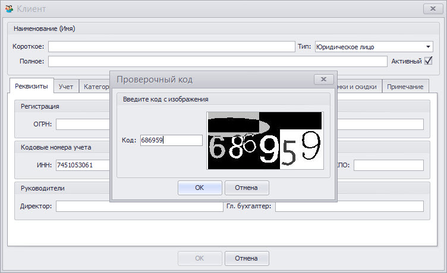Focus the Гл. бухгалтер input field
Screen dimensions: 447x273
click(350, 206)
